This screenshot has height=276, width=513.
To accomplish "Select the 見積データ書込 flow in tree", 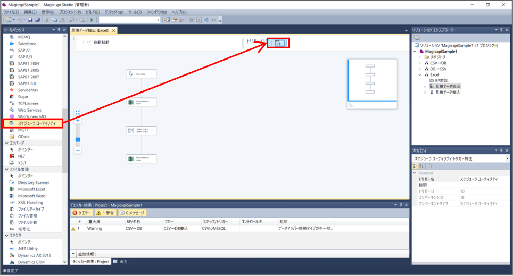I will pos(447,92).
